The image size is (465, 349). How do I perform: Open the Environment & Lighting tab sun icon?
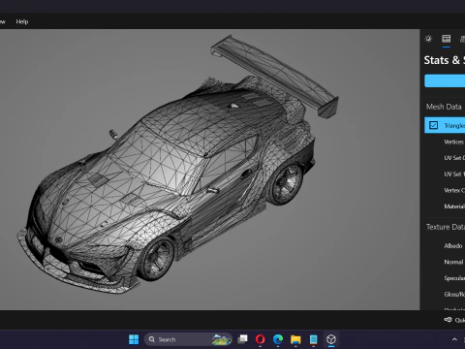[428, 39]
